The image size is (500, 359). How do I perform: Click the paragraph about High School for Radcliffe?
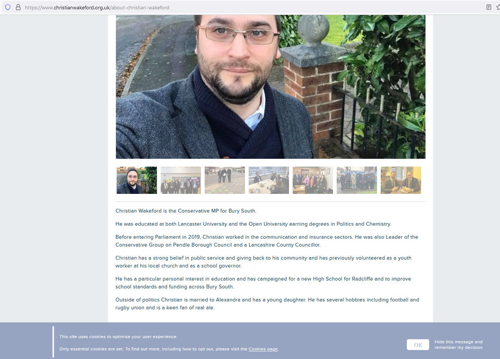point(263,283)
